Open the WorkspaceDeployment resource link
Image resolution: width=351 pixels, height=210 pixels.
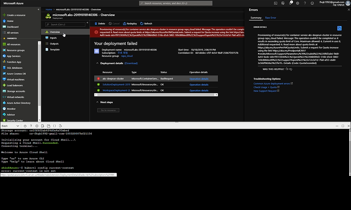point(116,90)
